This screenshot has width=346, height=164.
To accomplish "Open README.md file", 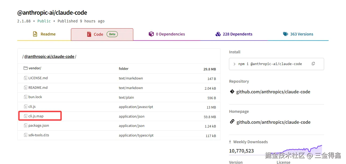I will (x=38, y=87).
